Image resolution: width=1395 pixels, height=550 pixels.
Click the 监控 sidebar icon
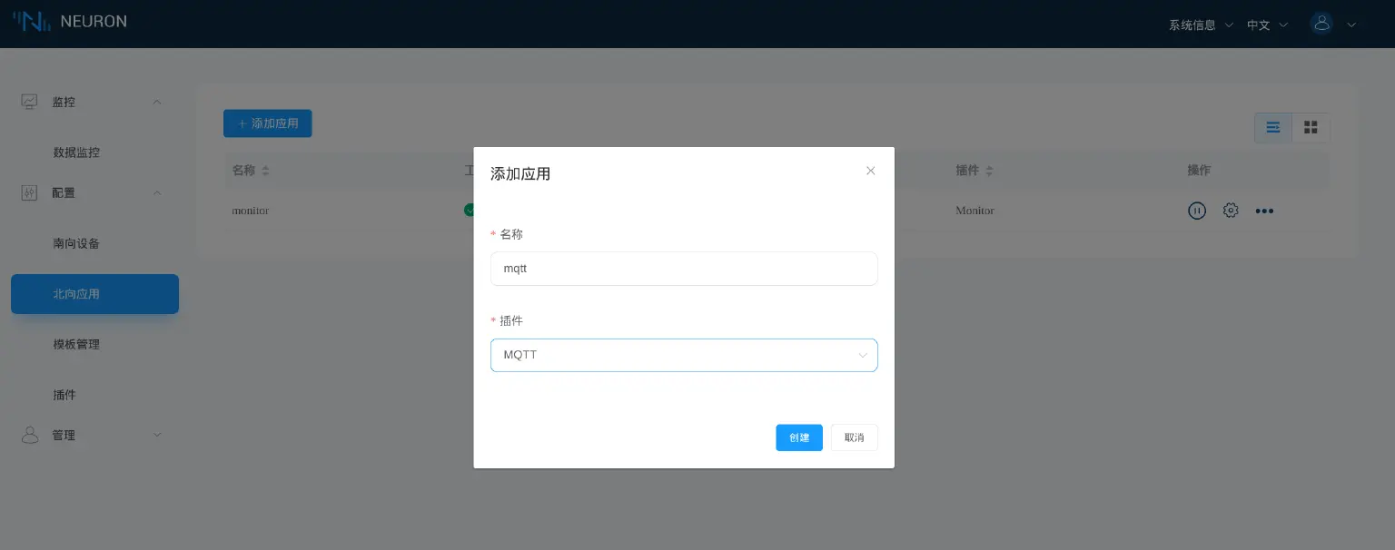coord(29,102)
